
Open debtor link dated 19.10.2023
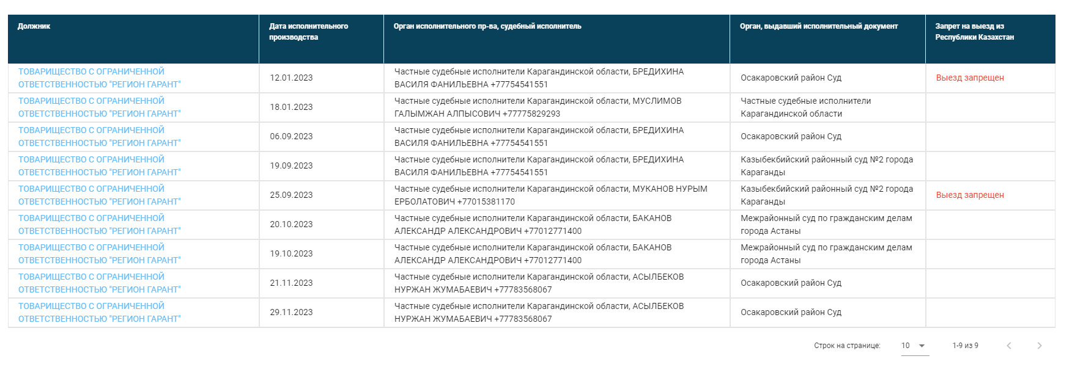point(99,254)
